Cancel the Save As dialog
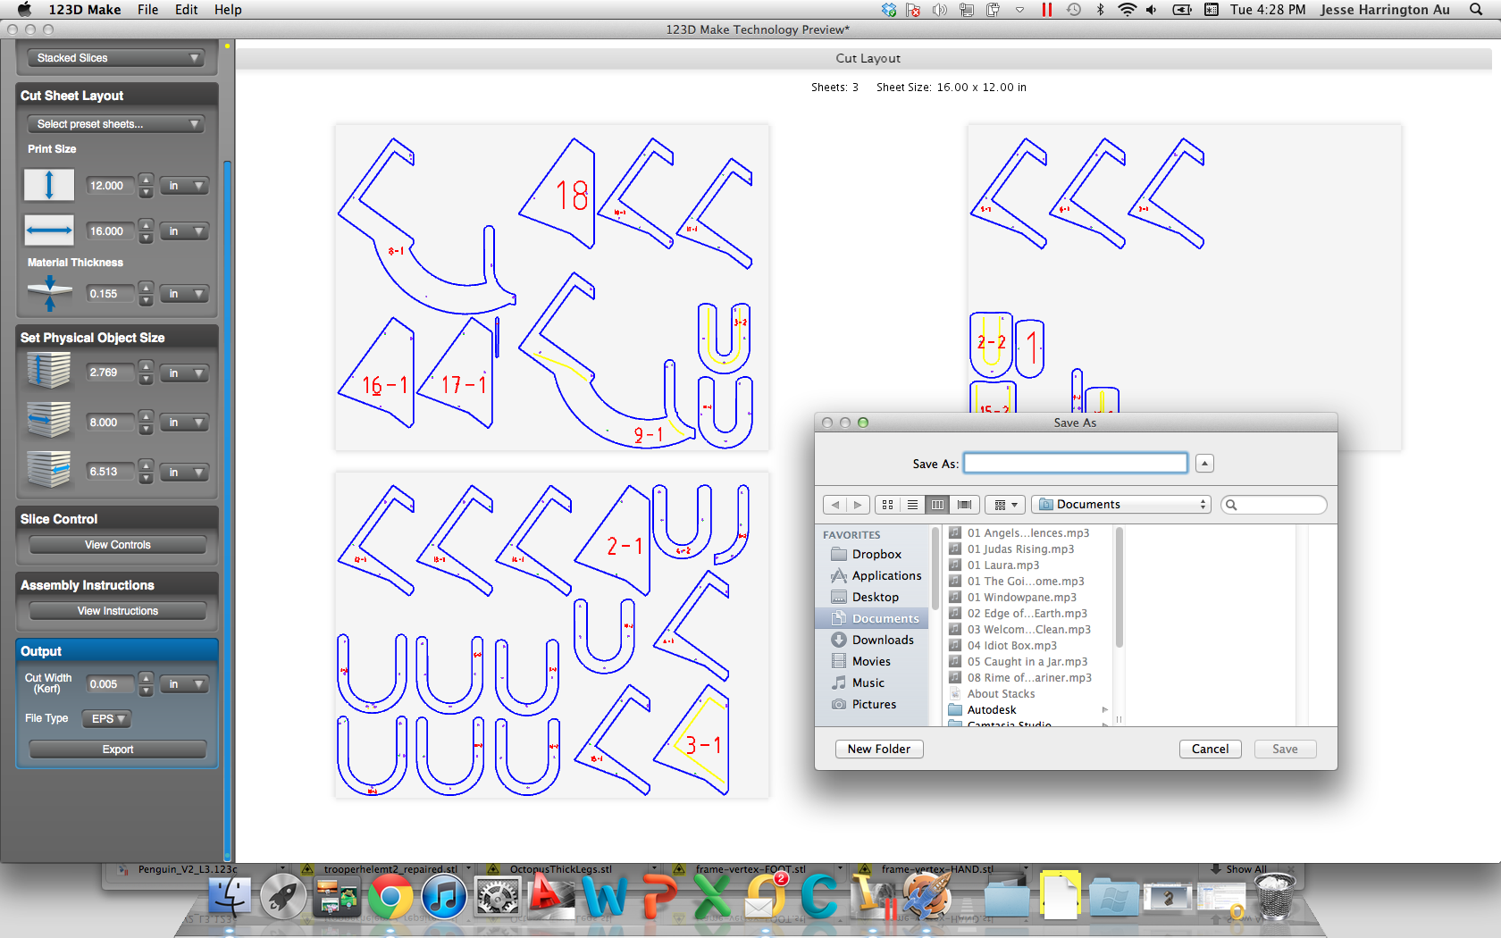The height and width of the screenshot is (938, 1501). pyautogui.click(x=1210, y=749)
